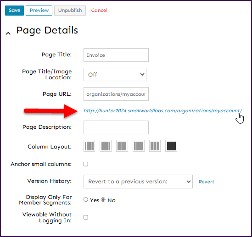Focus the Page URL input field
The image size is (252, 237).
point(116,94)
